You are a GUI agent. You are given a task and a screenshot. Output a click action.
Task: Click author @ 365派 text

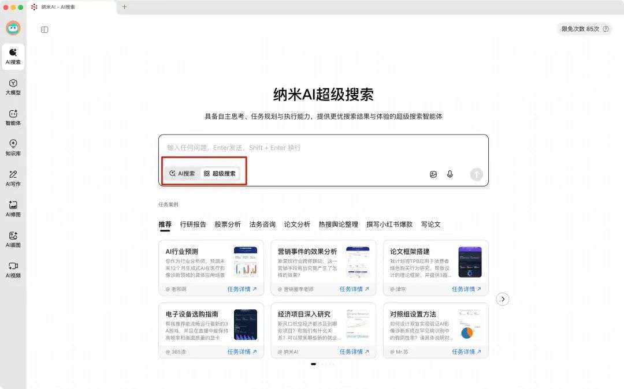click(x=176, y=351)
